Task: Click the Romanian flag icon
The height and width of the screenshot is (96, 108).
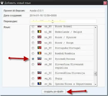Action: (39, 53)
